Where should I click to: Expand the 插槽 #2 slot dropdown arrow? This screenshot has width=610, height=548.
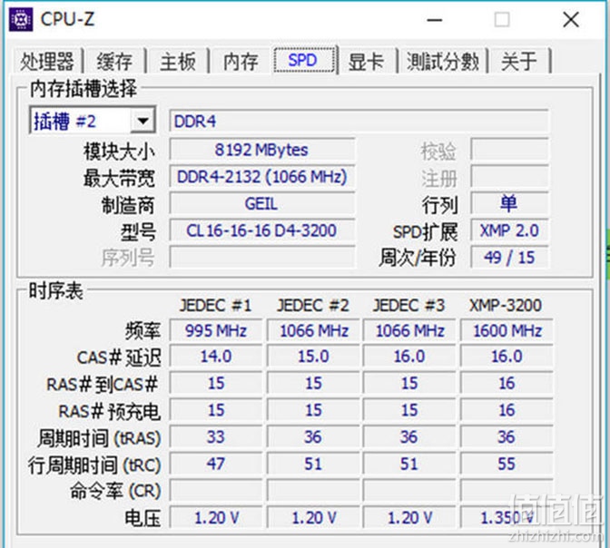143,121
